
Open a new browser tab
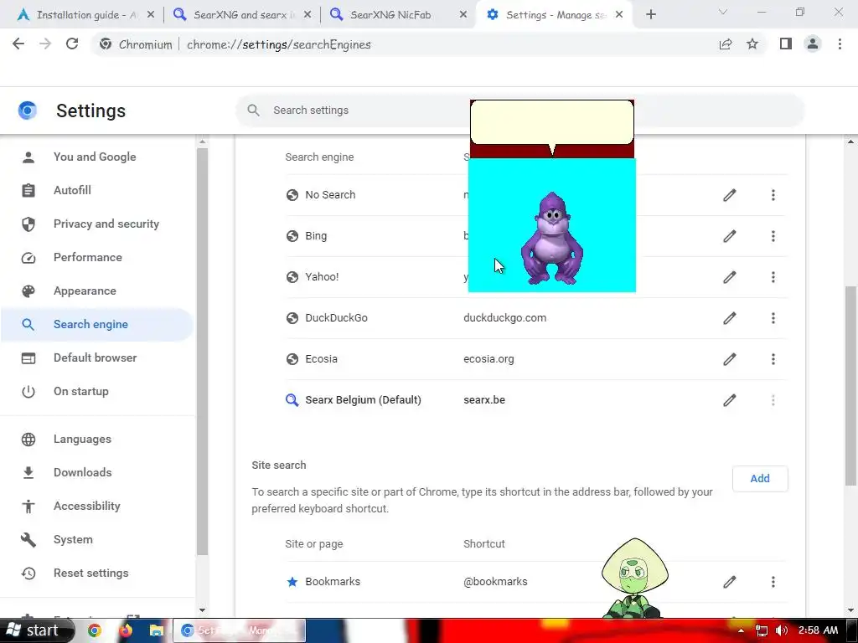(x=650, y=15)
